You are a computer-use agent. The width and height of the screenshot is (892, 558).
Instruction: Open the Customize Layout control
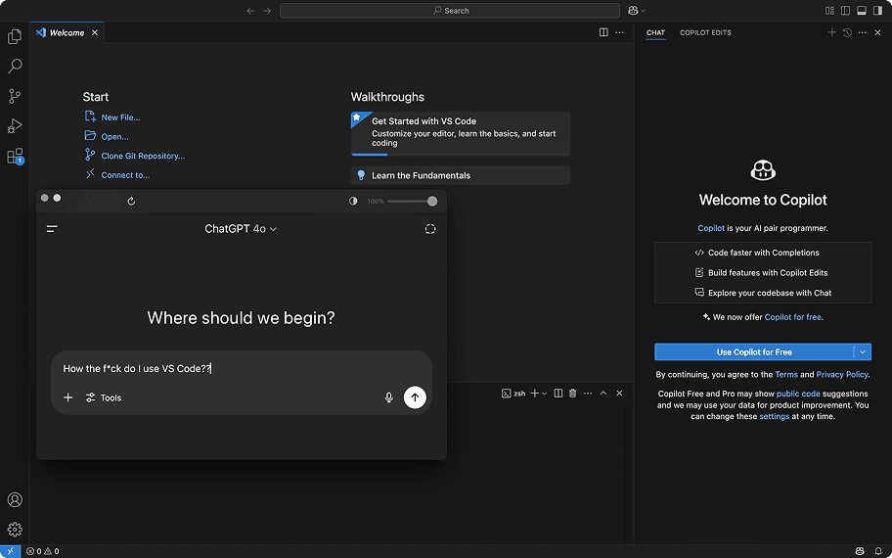point(829,10)
